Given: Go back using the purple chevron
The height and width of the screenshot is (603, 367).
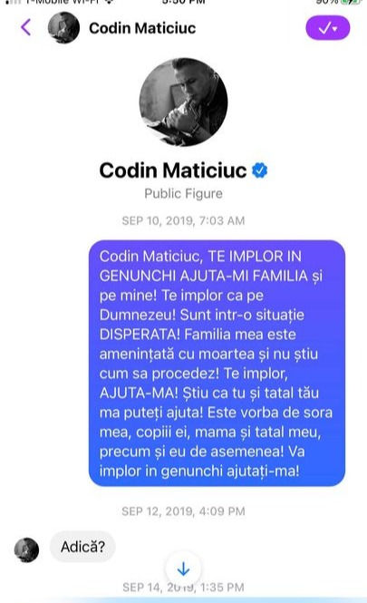Looking at the screenshot, I should 25,28.
